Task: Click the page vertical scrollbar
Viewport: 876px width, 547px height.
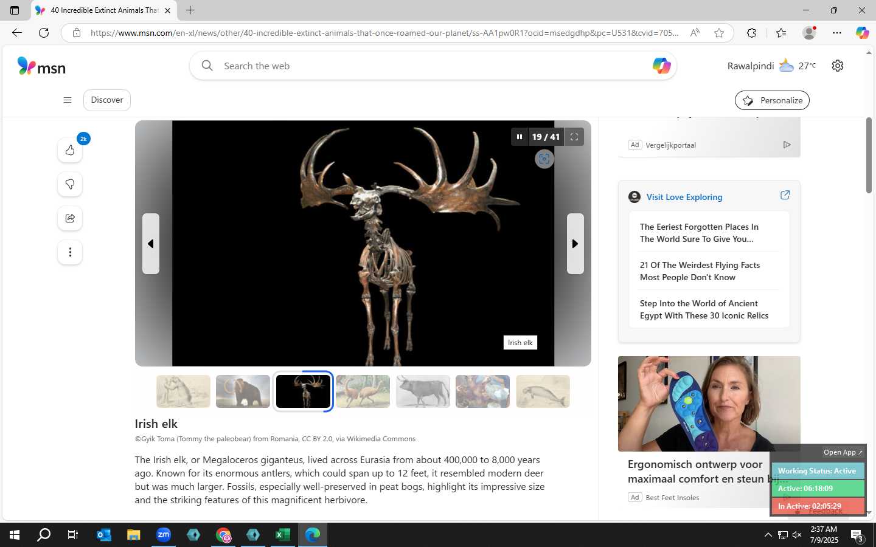Action: pos(869,156)
